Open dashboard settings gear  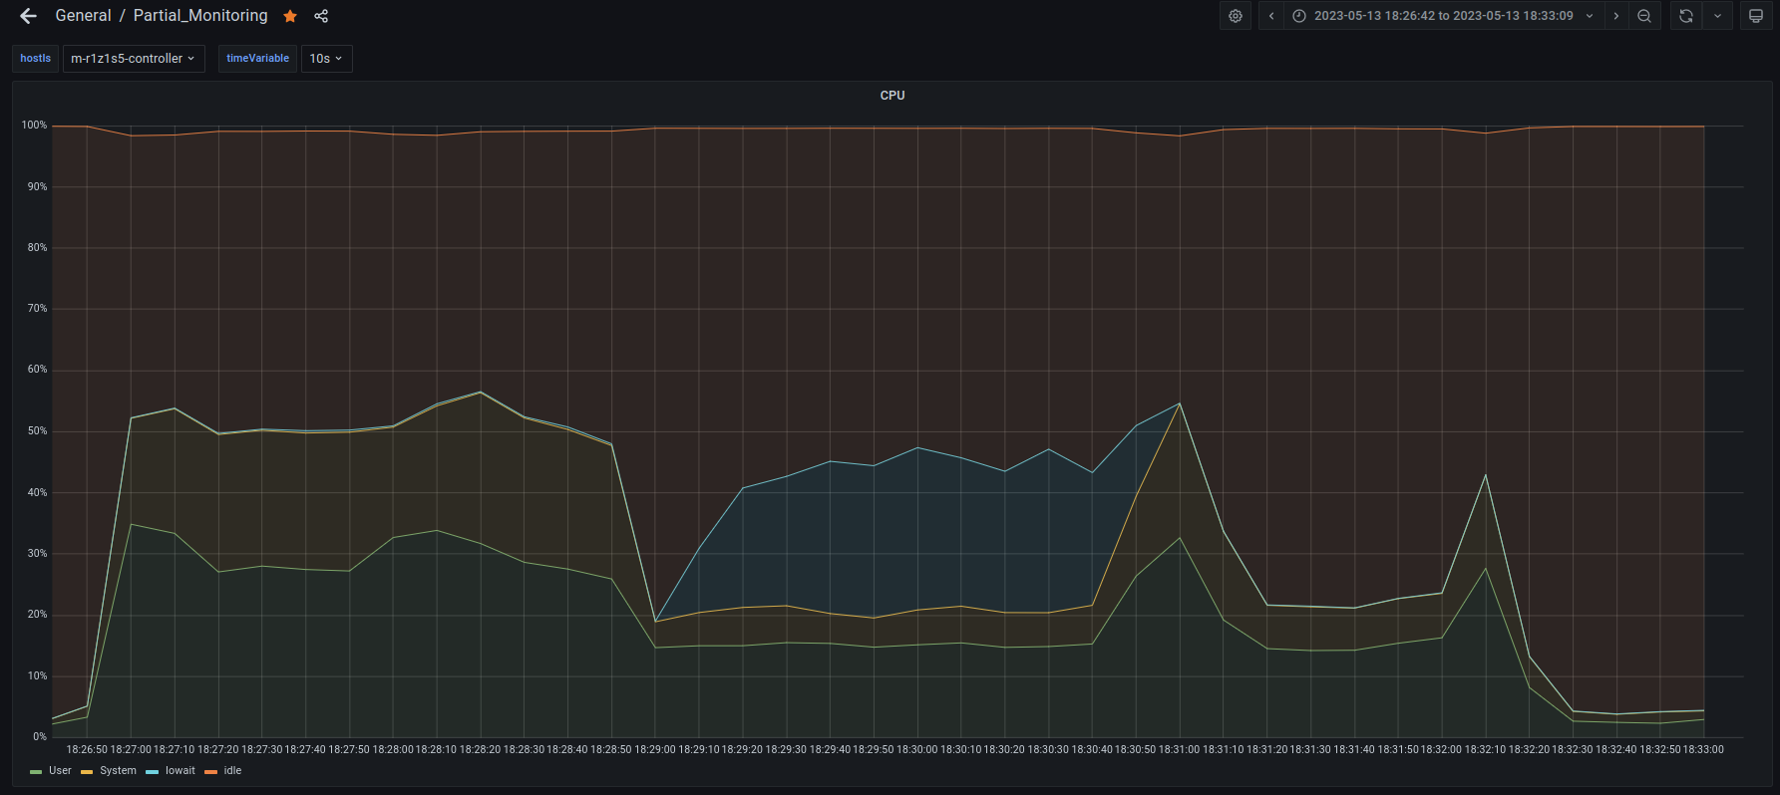click(x=1235, y=16)
